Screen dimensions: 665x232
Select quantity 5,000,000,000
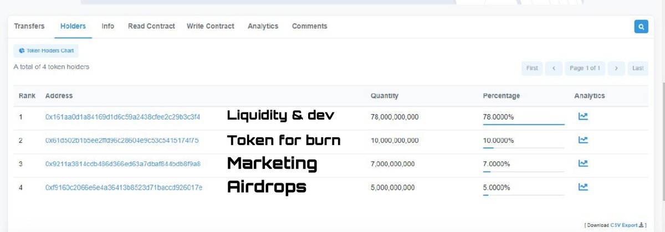tap(392, 188)
